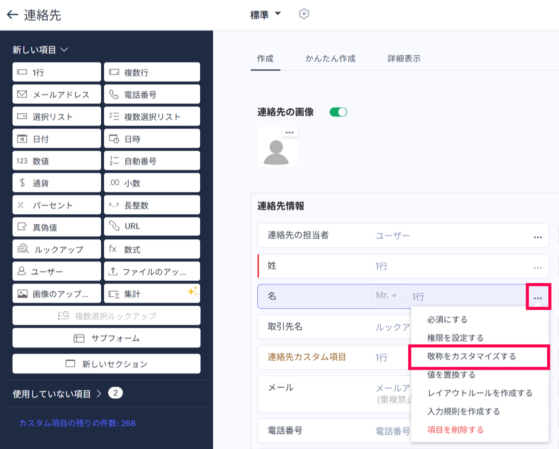Switch to the かんたん作成 tab
This screenshot has width=559, height=449.
pyautogui.click(x=330, y=58)
